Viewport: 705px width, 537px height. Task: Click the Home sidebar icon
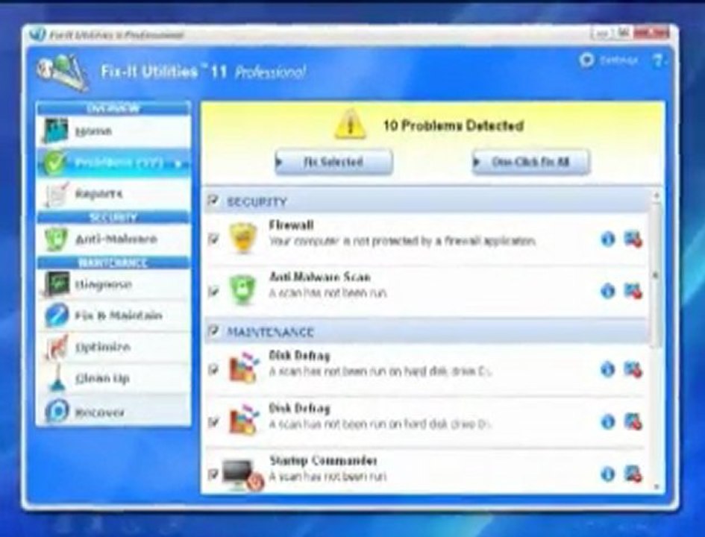coord(55,131)
